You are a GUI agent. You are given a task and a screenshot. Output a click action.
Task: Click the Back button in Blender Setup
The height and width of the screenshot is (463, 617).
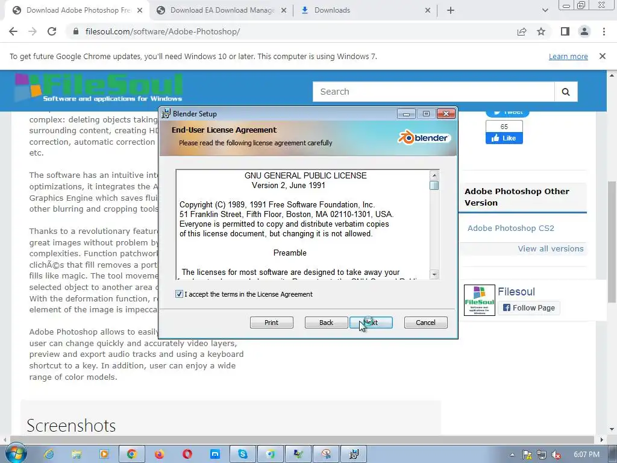tap(326, 323)
